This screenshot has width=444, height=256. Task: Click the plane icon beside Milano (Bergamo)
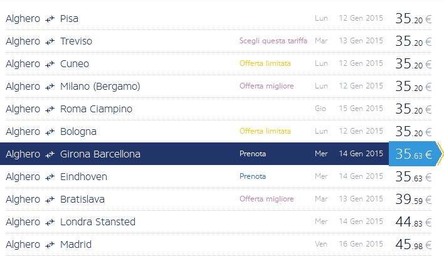pyautogui.click(x=50, y=87)
